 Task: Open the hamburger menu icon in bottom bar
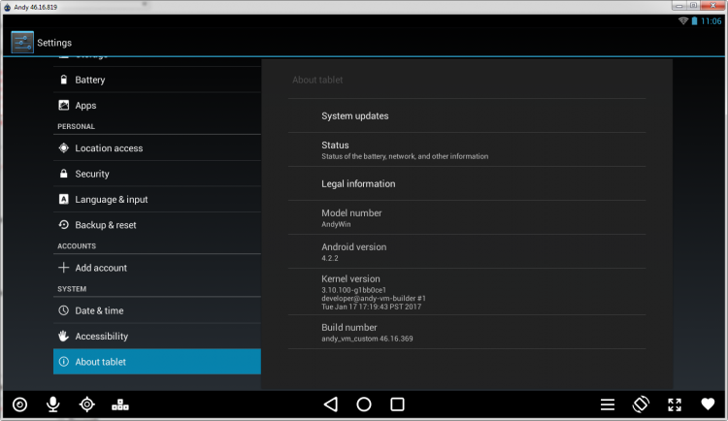[x=608, y=405]
